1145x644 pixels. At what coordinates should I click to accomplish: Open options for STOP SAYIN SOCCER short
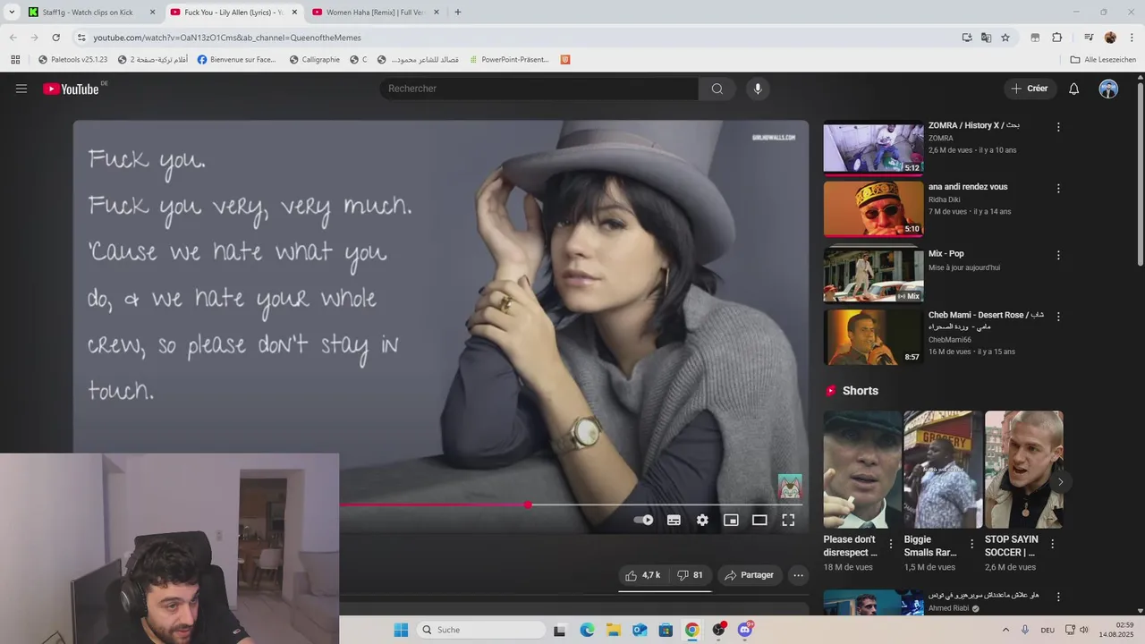click(x=1052, y=544)
